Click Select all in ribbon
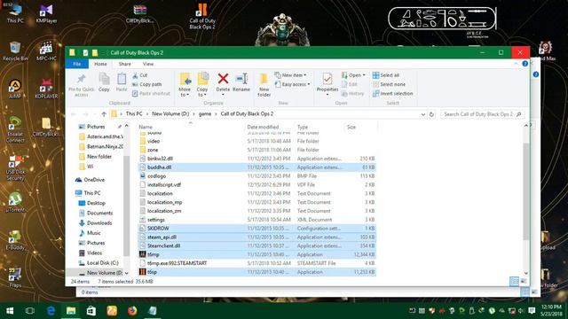 pos(386,75)
